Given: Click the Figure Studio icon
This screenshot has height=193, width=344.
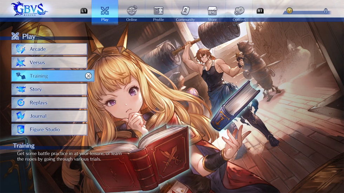Looking at the screenshot, I should click(21, 130).
